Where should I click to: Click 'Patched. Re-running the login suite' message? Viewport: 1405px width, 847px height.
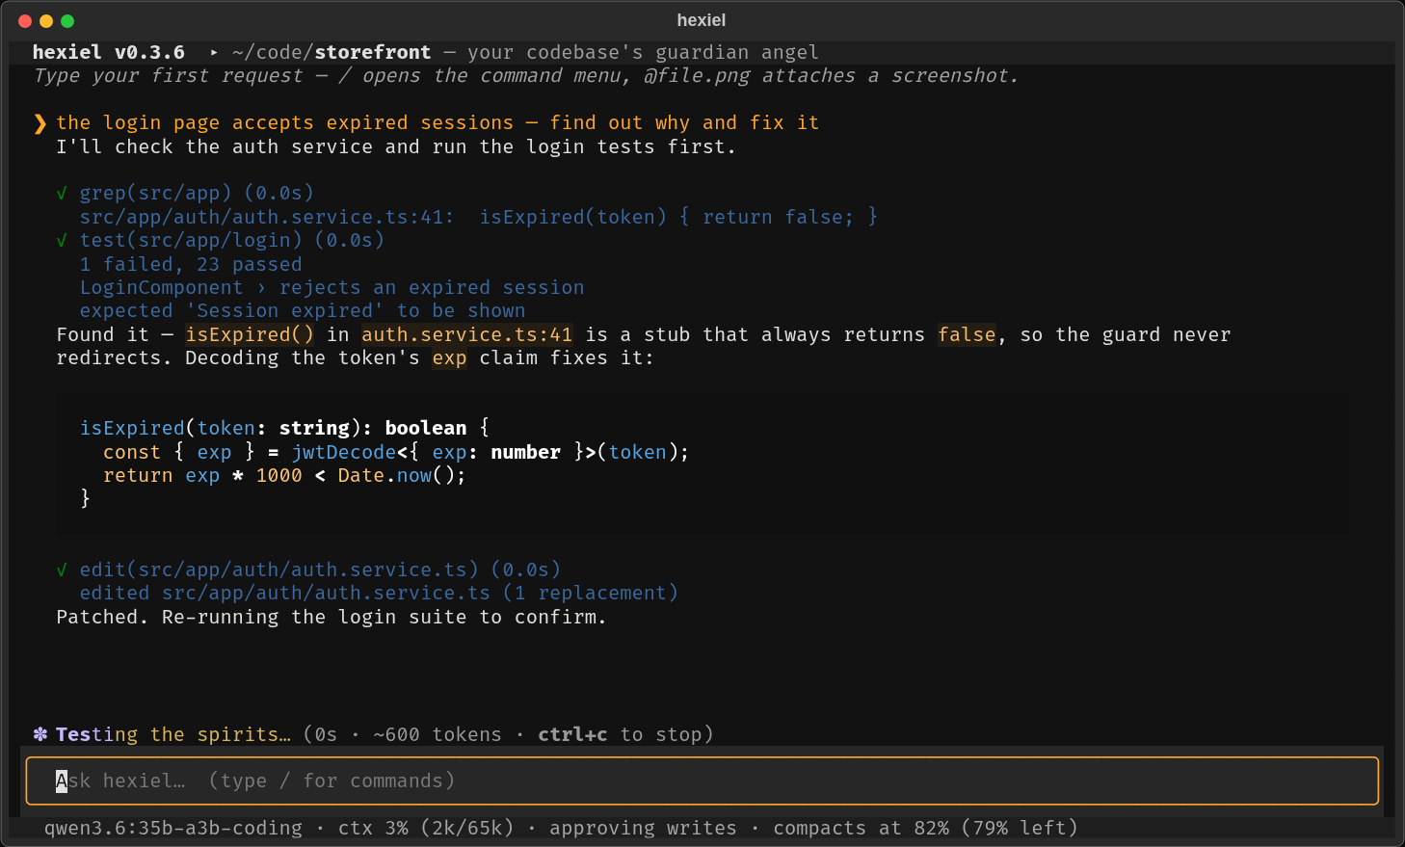coord(331,618)
